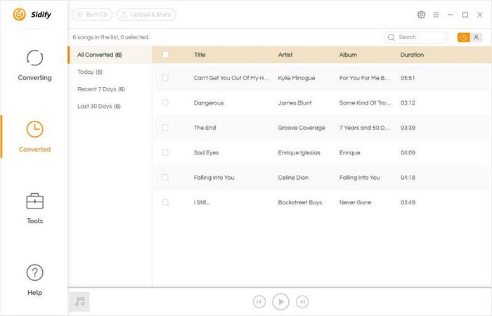Focus the Search input field
The image size is (492, 316).
coord(416,37)
